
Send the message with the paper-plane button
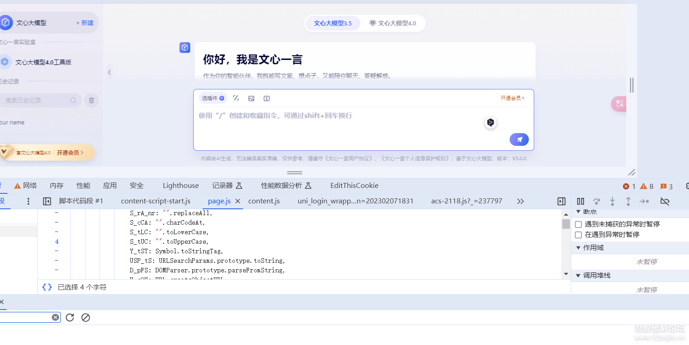[519, 139]
